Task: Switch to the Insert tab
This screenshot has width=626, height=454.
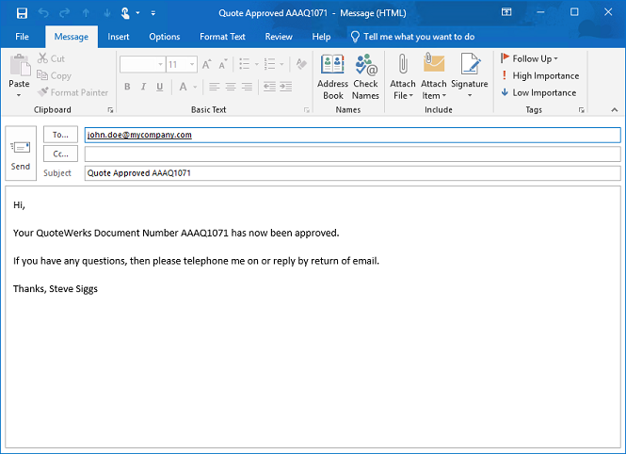Action: click(x=119, y=37)
